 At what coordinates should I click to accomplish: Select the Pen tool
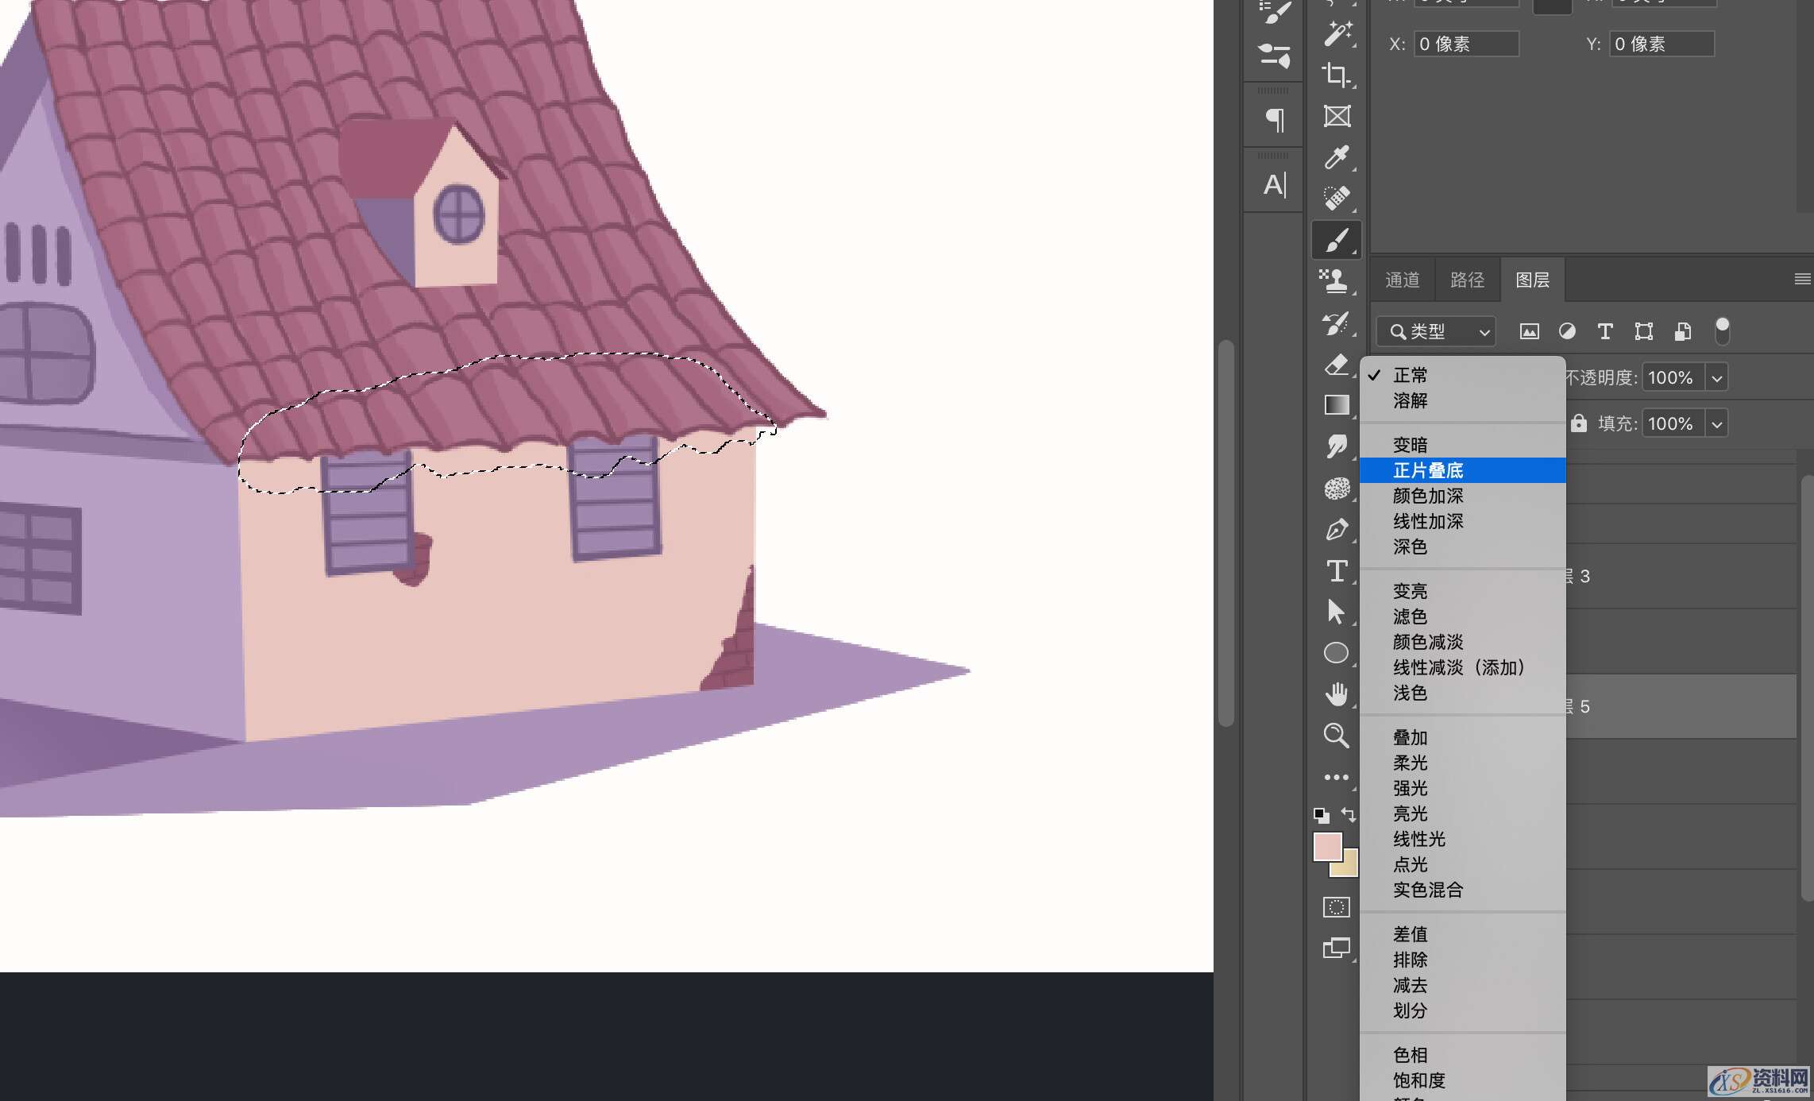(1337, 529)
